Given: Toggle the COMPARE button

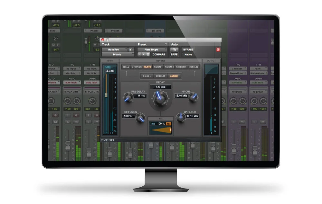Looking at the screenshot, I should coord(159,55).
